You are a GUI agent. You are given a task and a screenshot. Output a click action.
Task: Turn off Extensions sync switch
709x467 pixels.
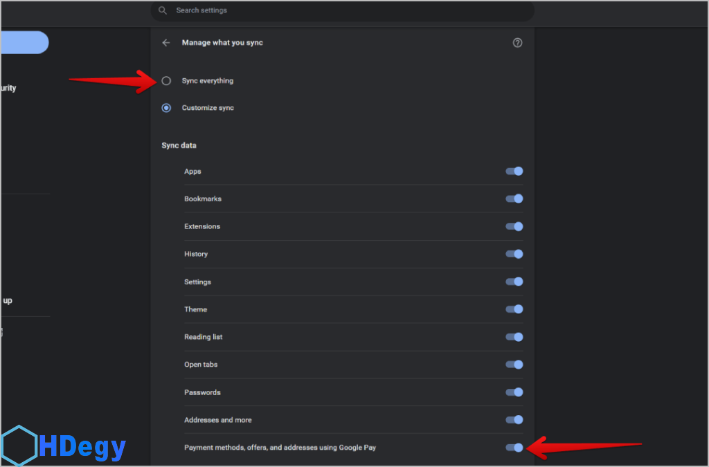(x=514, y=227)
